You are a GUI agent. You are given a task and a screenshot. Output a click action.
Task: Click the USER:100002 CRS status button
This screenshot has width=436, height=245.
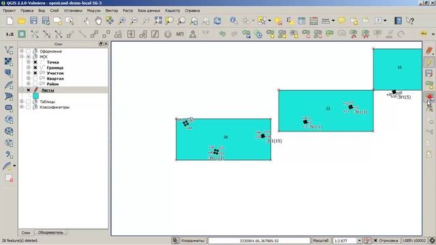coord(414,240)
